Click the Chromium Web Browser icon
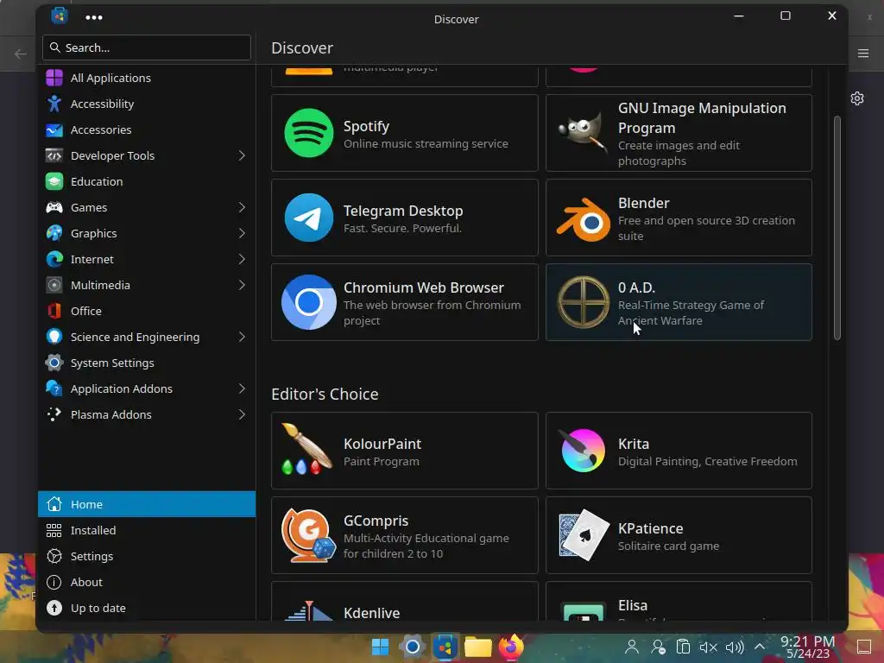The image size is (884, 663). [308, 302]
